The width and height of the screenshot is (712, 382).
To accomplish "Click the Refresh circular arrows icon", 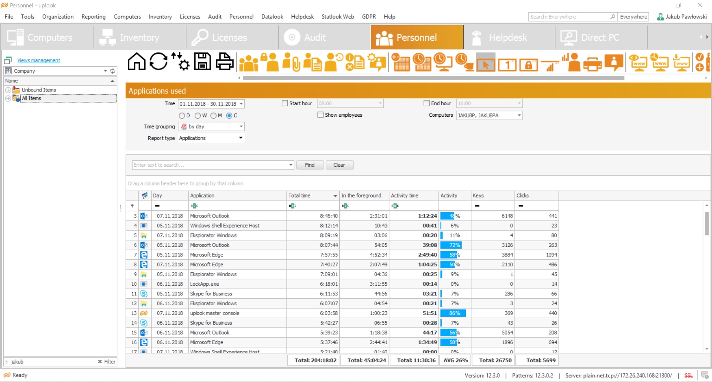I will (x=159, y=62).
